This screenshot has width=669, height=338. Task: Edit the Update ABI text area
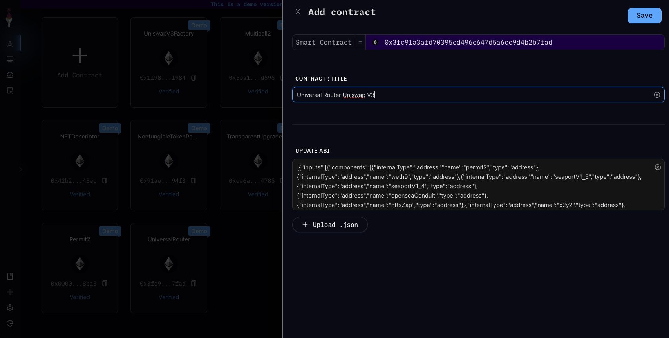[x=478, y=185]
